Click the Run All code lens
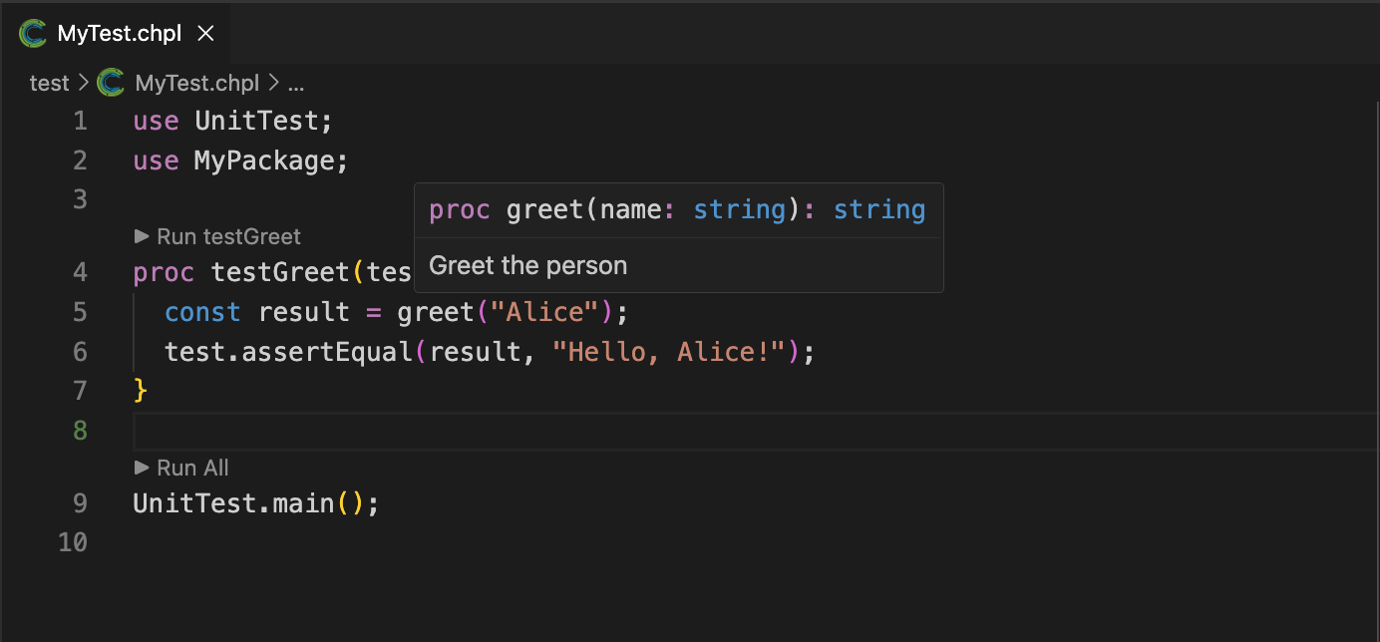 coord(192,468)
